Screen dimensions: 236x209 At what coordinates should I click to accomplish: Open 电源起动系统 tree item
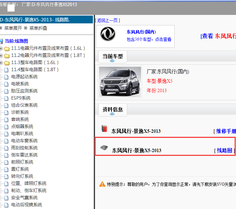click(x=24, y=77)
